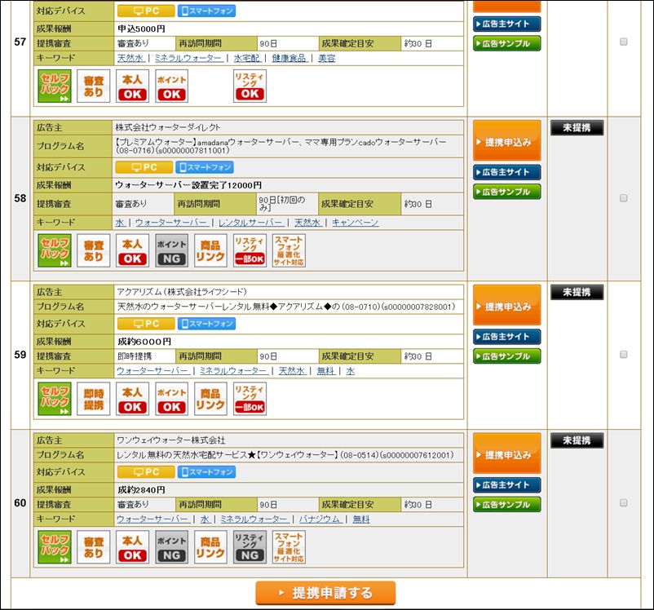Click the 審査あり badge in row 58
Screen dimensions: 654x610
pyautogui.click(x=94, y=250)
